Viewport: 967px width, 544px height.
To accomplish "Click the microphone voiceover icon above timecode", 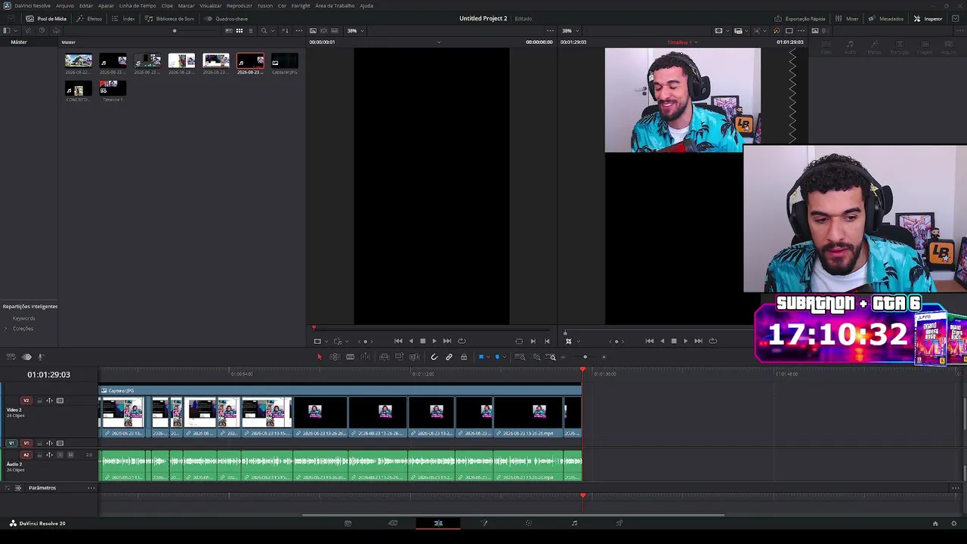I will tap(41, 357).
